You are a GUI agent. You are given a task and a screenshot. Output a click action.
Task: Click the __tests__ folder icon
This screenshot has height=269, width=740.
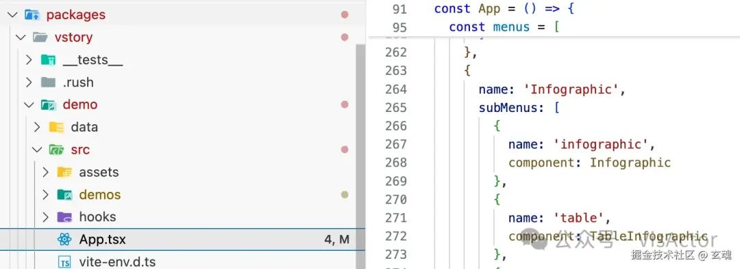click(x=48, y=59)
